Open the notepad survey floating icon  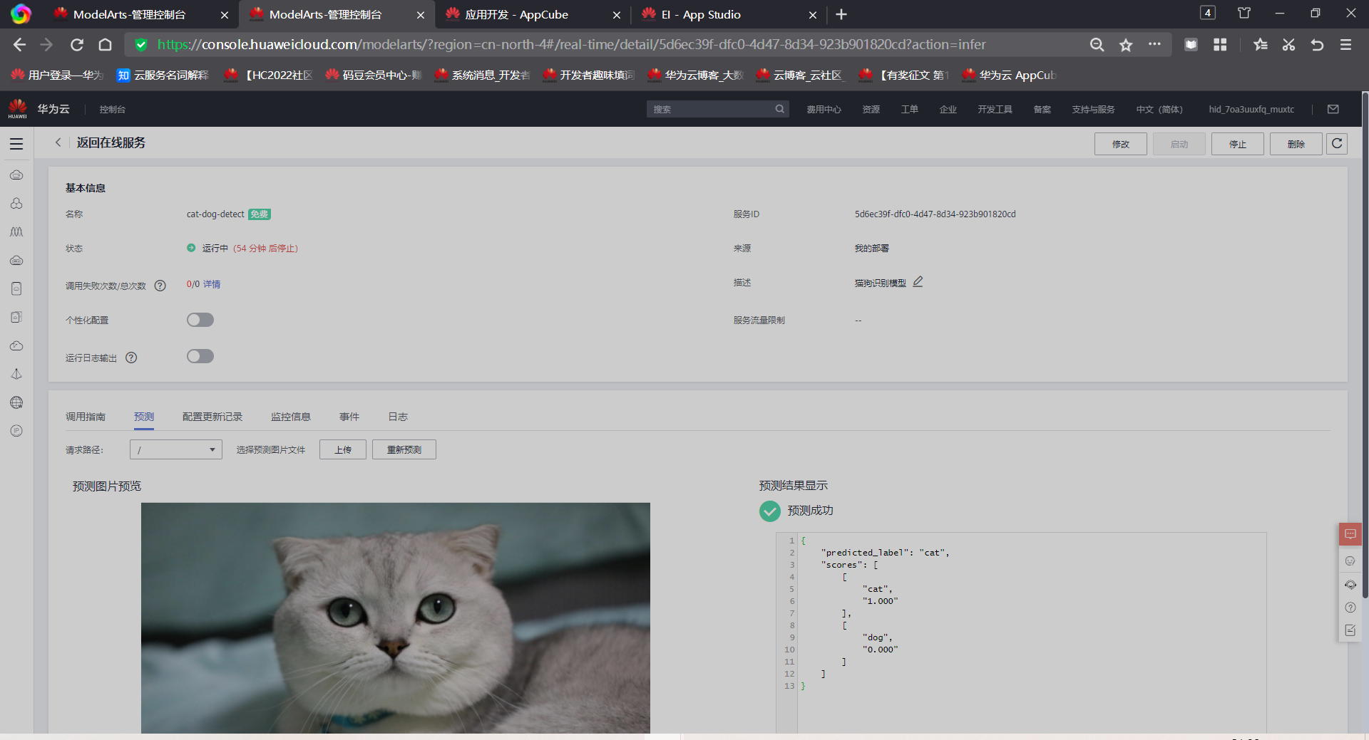click(x=1350, y=630)
